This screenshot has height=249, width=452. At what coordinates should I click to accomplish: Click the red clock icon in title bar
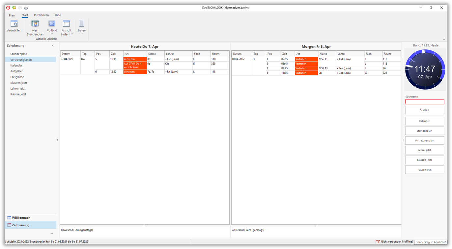(x=8, y=8)
